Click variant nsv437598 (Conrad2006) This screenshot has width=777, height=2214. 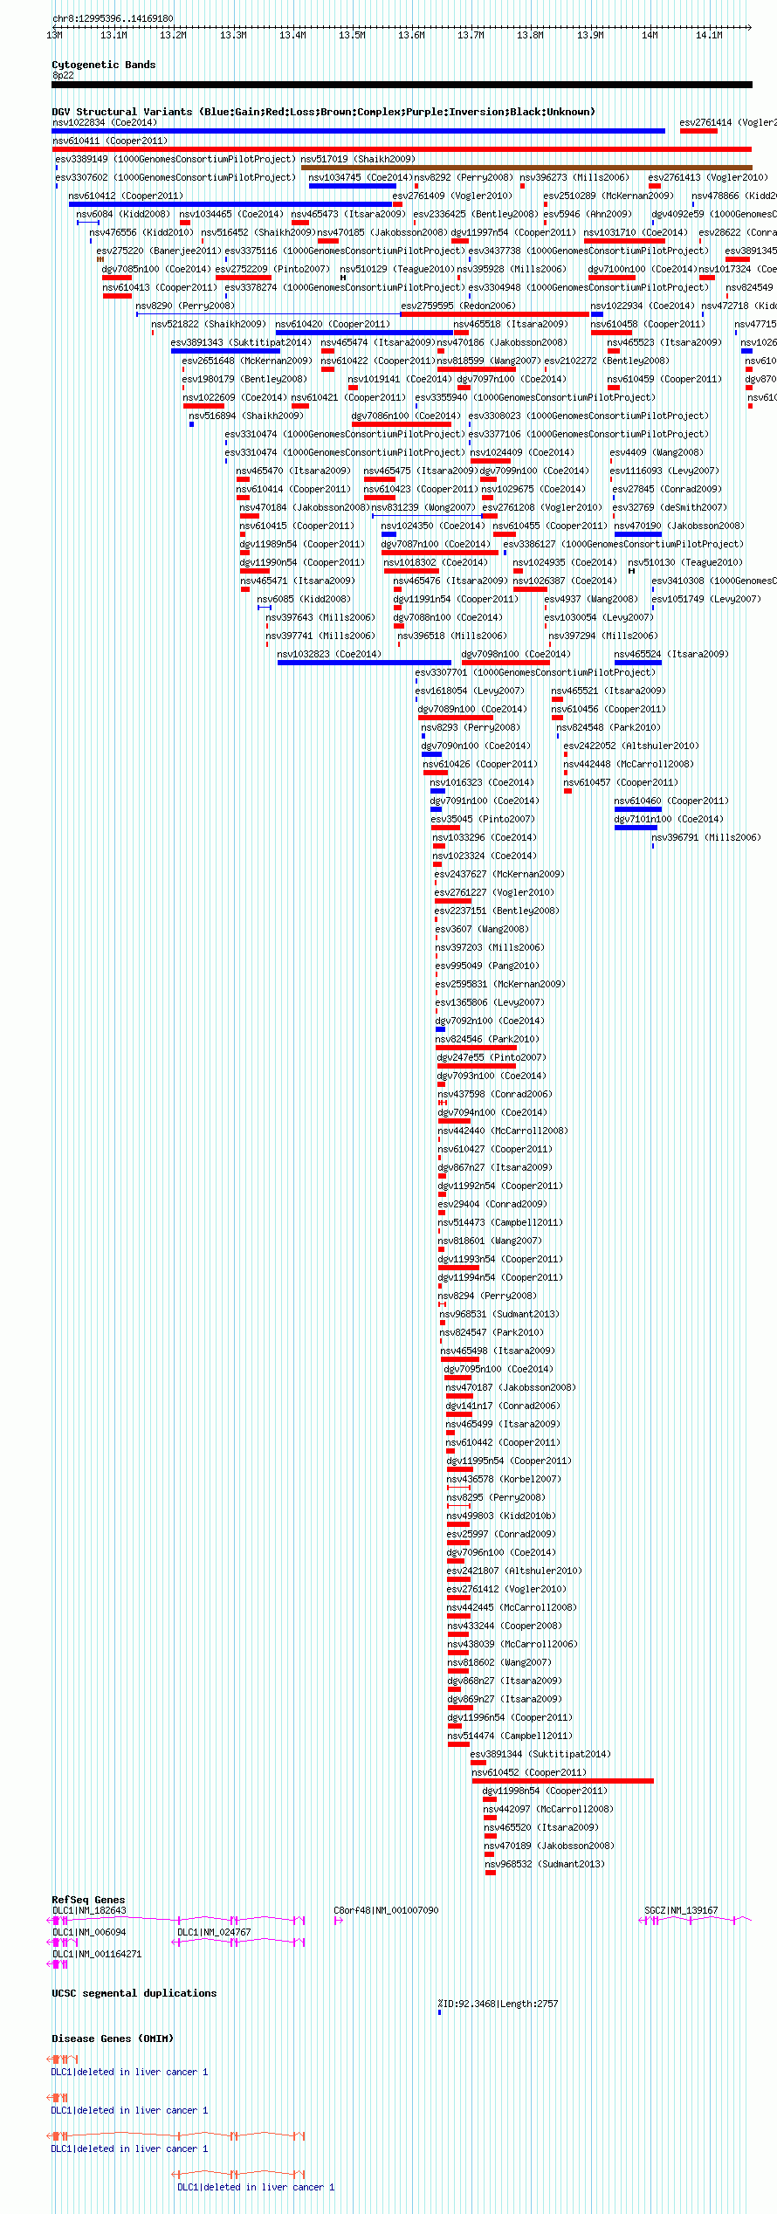click(x=495, y=1094)
